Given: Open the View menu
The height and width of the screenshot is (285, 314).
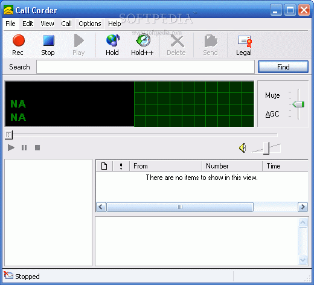Looking at the screenshot, I should pyautogui.click(x=47, y=24).
